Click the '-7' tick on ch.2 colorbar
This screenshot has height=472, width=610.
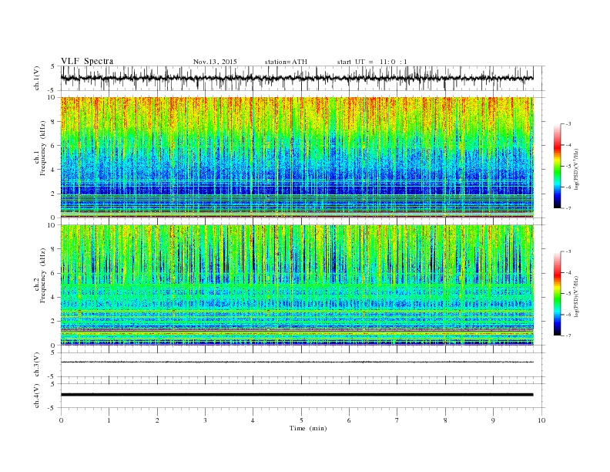click(568, 335)
